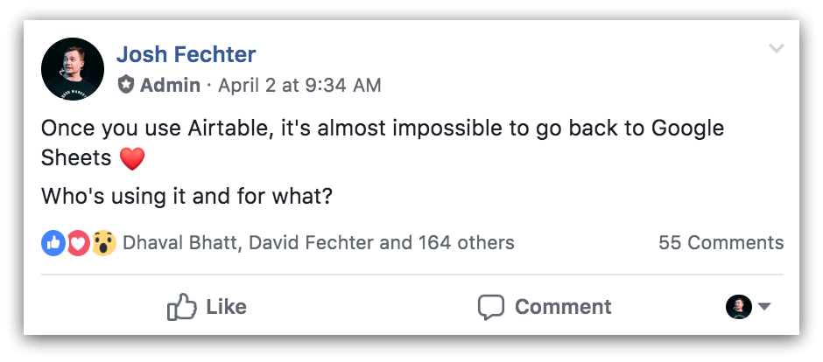Click the love heart reaction icon
The height and width of the screenshot is (362, 823).
point(78,243)
